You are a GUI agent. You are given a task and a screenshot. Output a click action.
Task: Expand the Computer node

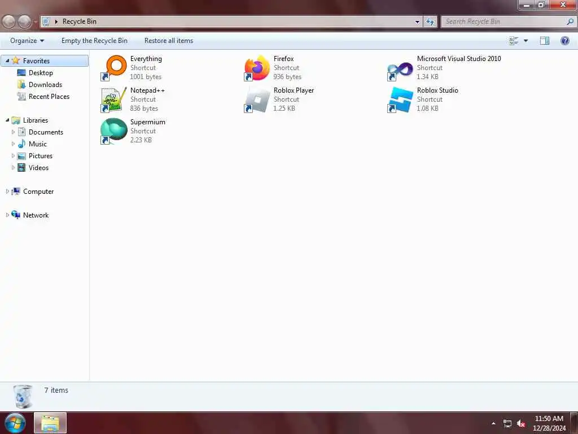tap(7, 191)
